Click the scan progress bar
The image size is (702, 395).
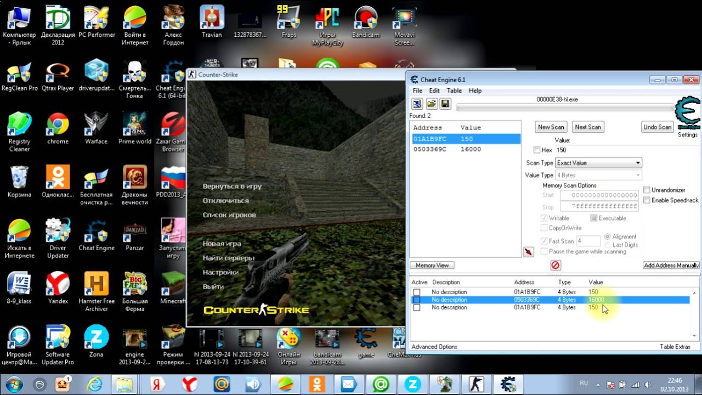565,108
